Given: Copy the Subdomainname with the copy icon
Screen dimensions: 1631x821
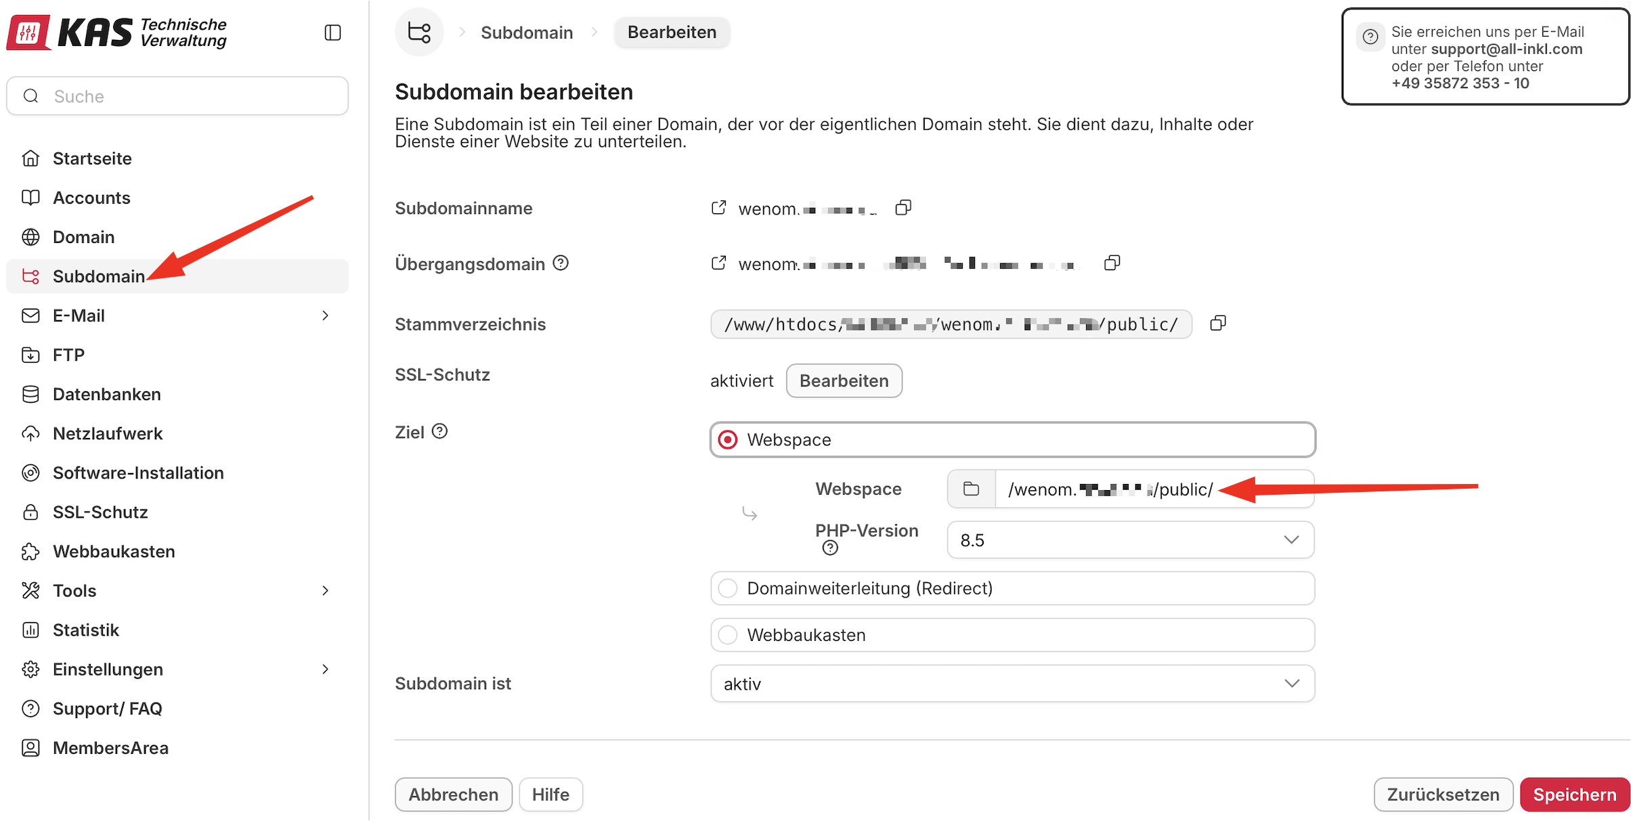Looking at the screenshot, I should pos(903,207).
